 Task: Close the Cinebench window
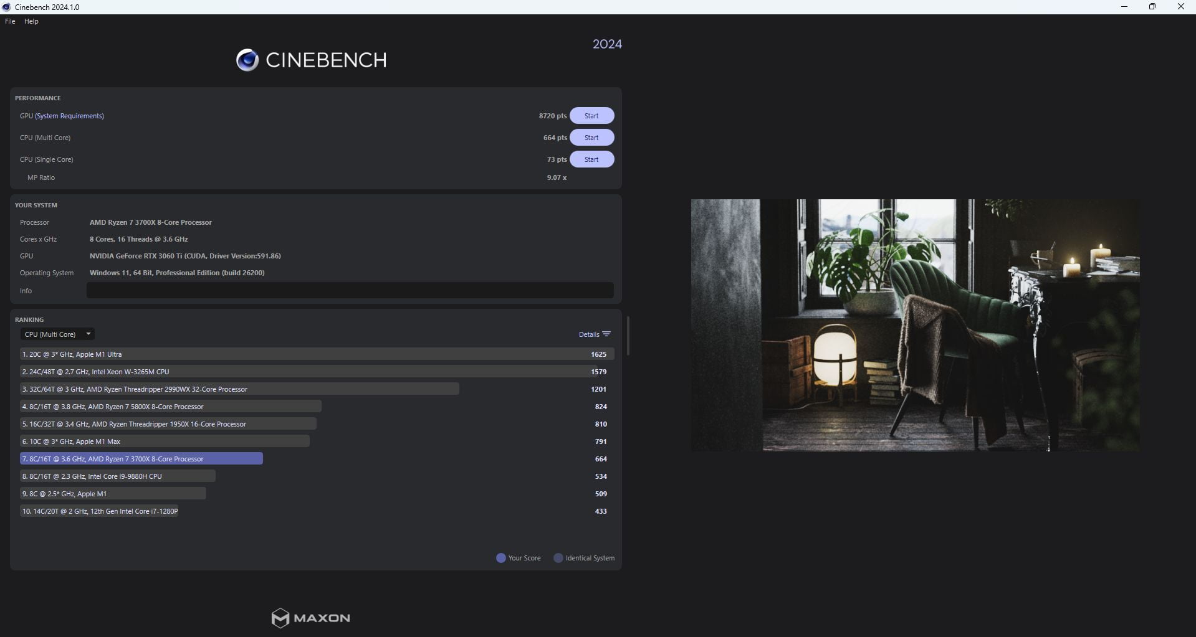(1180, 7)
